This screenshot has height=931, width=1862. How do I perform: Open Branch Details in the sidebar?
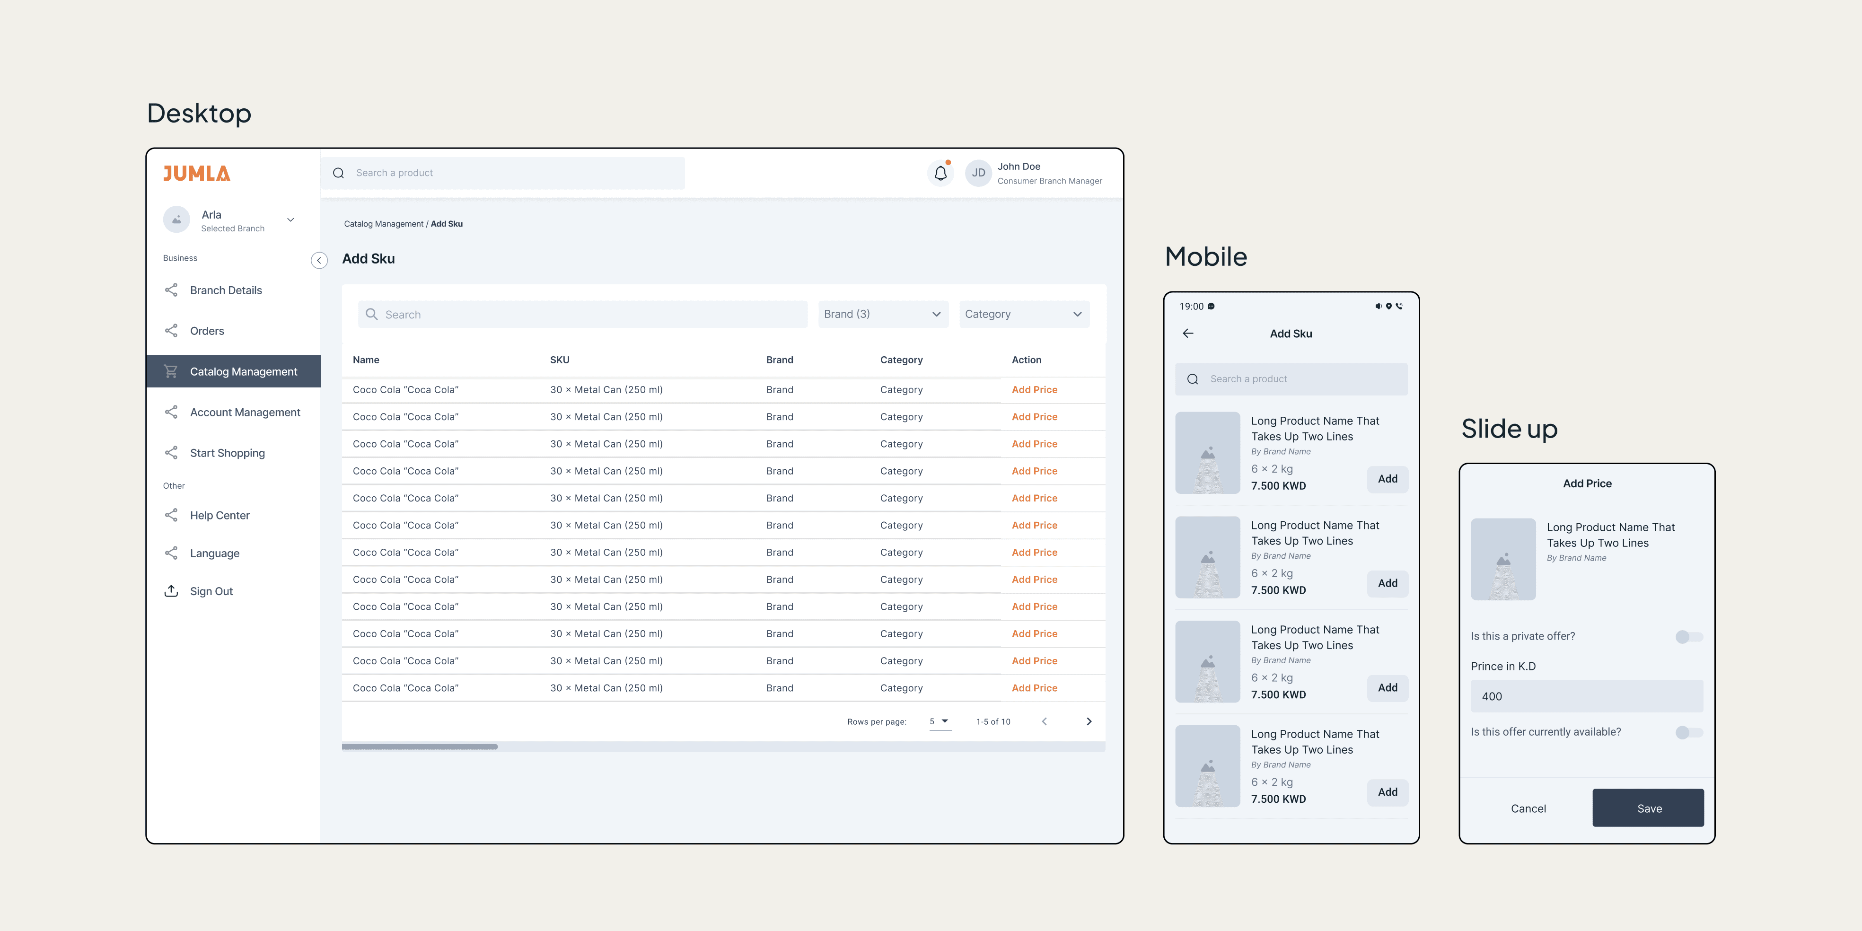[x=226, y=290]
